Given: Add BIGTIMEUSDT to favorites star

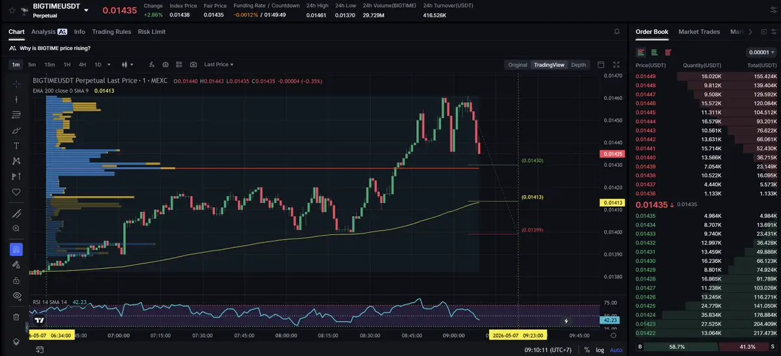Looking at the screenshot, I should point(12,10).
